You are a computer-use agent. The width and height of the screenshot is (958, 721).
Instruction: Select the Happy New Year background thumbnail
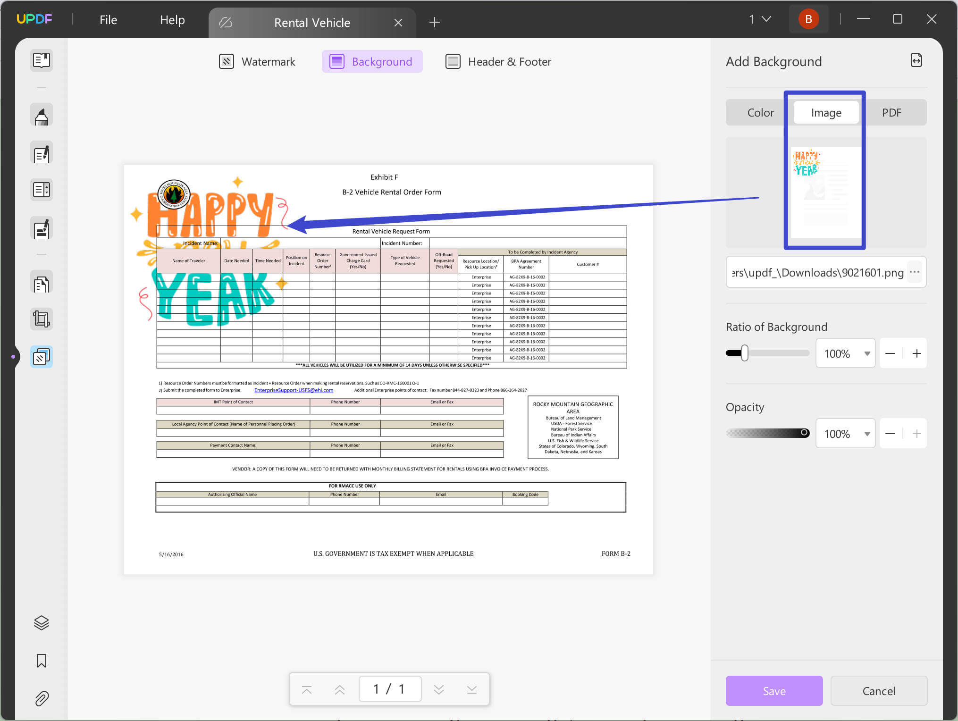[825, 193]
